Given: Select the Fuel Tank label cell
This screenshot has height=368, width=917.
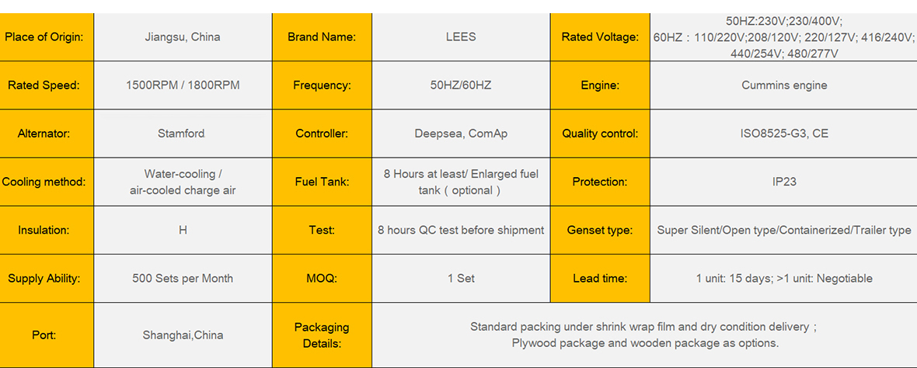Looking at the screenshot, I should [x=322, y=182].
